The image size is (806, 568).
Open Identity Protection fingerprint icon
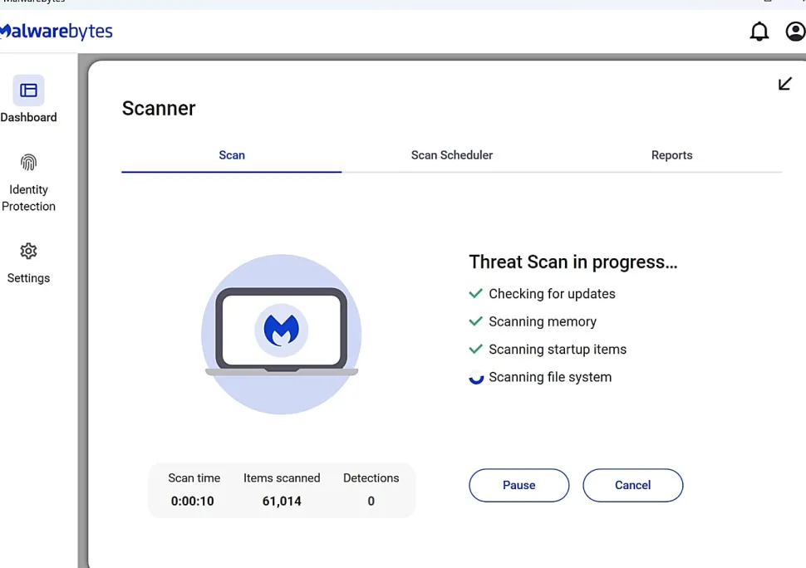28,162
